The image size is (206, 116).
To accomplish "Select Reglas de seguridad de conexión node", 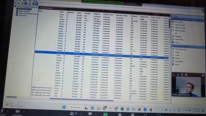I will 27,14.
